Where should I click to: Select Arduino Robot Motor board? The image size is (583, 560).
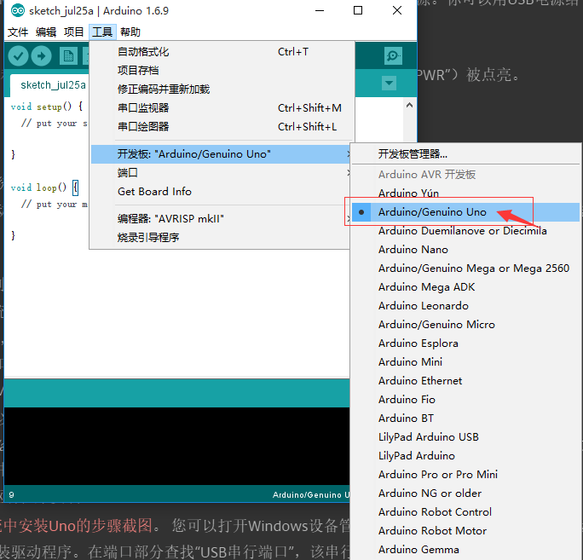coord(466,531)
